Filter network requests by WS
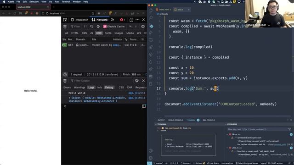 [139, 33]
